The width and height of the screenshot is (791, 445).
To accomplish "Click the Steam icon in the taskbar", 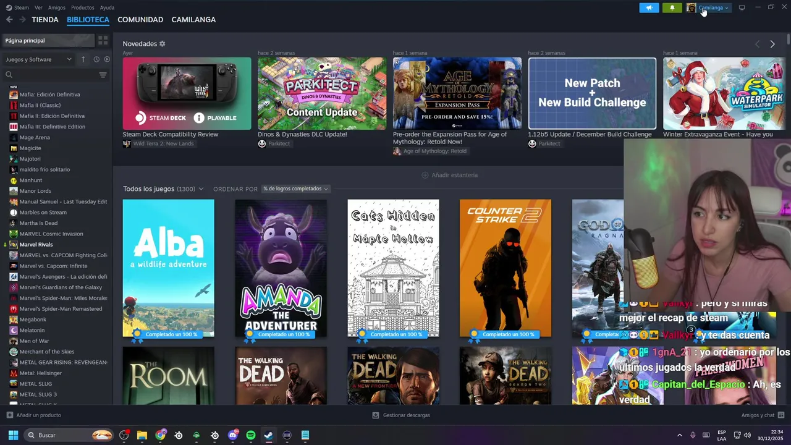I will (269, 435).
